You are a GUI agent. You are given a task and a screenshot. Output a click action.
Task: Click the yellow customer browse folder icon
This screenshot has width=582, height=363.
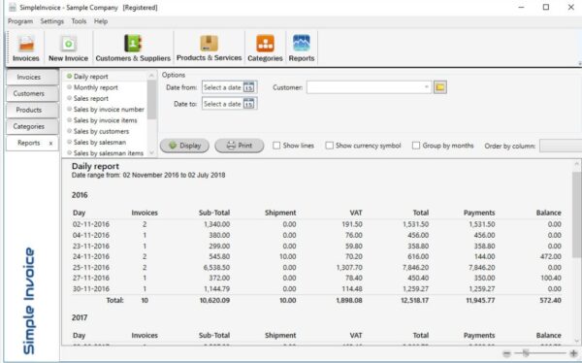pos(439,87)
